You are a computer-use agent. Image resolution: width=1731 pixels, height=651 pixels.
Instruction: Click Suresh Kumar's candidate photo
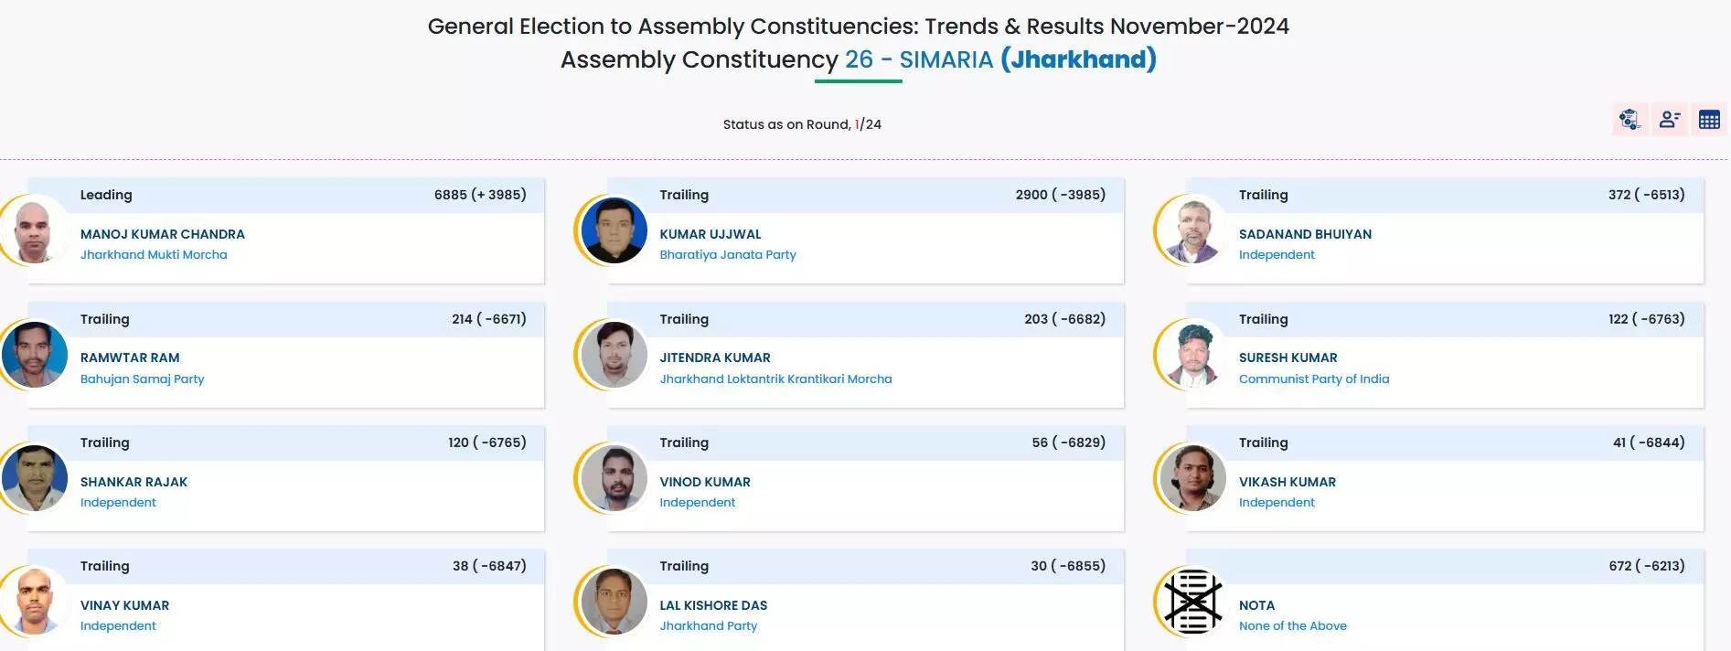(1193, 355)
